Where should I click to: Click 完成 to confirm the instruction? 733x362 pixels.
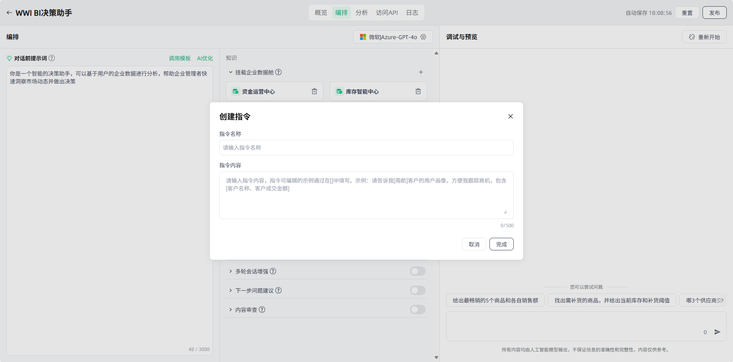click(x=501, y=244)
